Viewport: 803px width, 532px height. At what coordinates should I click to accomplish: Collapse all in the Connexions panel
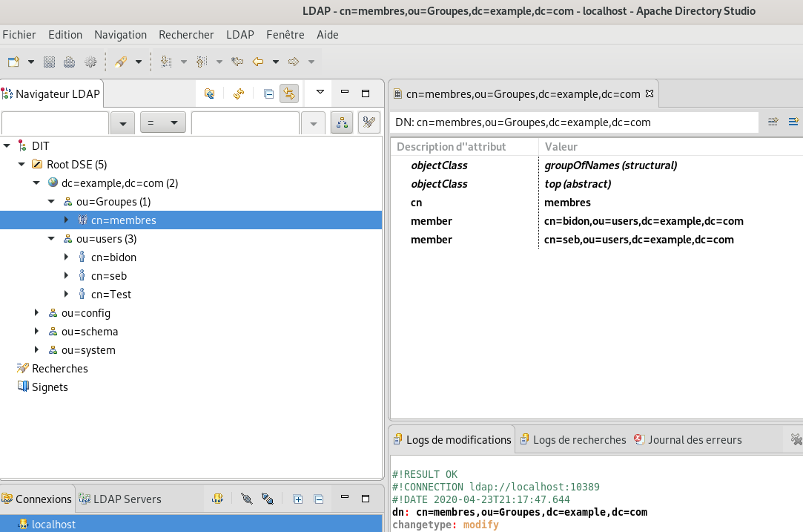pyautogui.click(x=319, y=499)
